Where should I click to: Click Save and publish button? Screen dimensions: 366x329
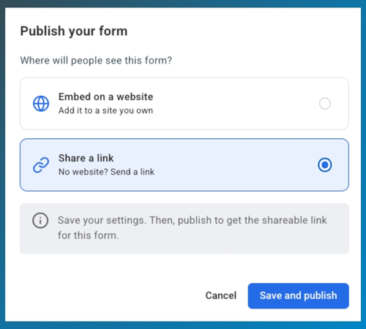click(299, 296)
